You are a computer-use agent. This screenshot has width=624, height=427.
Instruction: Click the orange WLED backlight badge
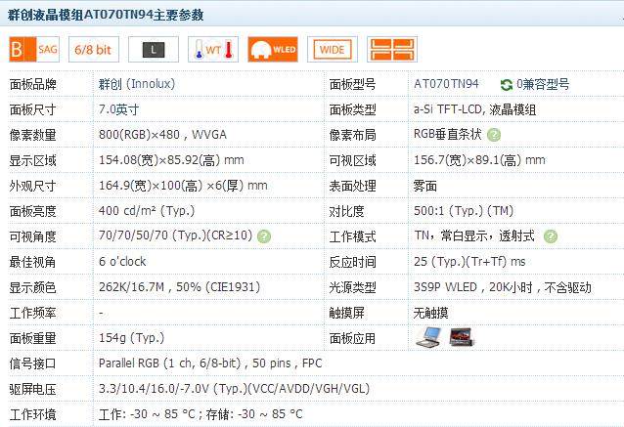273,49
